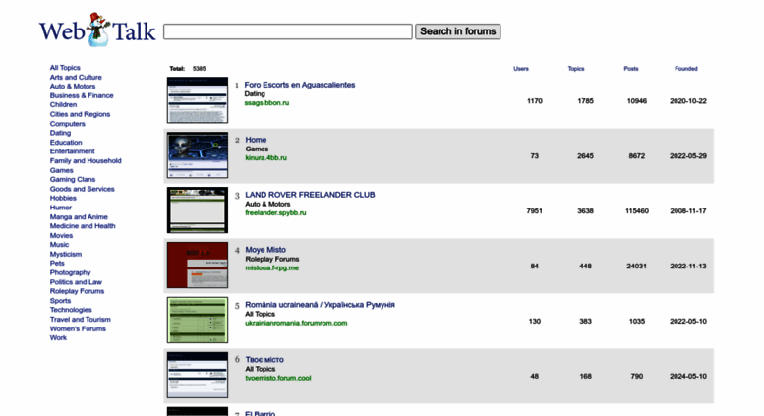Go to Manga and Anime category

pyautogui.click(x=79, y=216)
